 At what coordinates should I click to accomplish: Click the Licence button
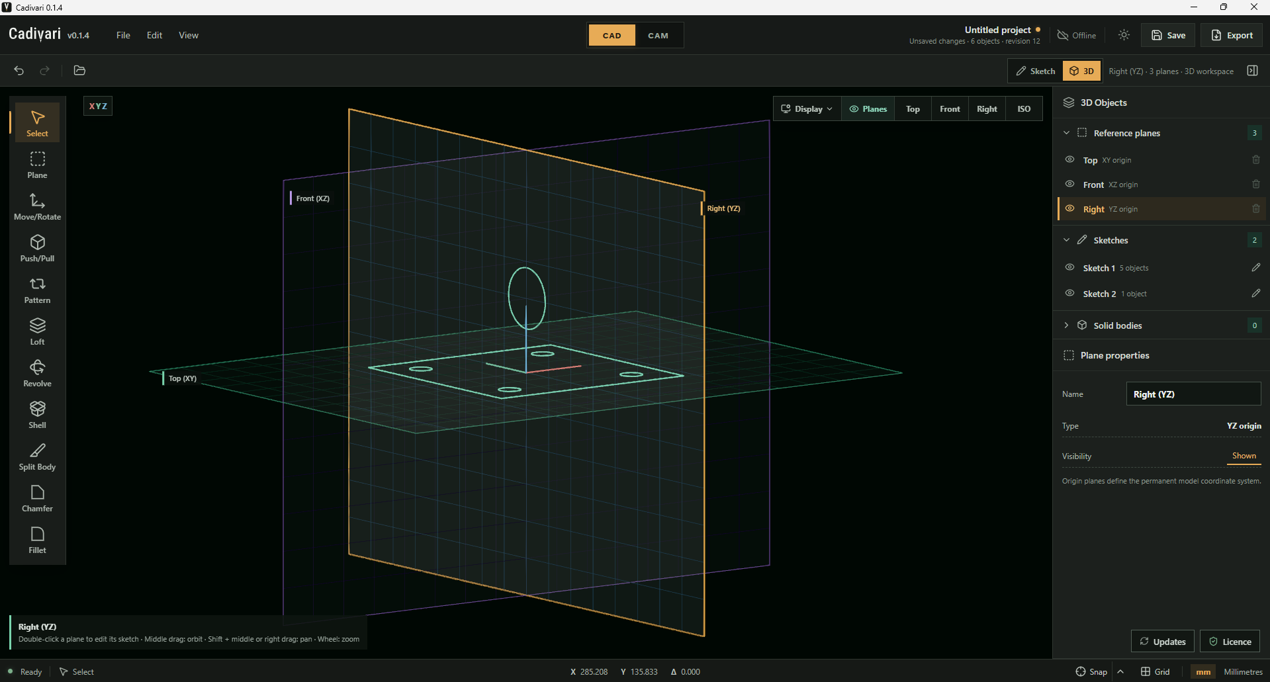(1230, 642)
